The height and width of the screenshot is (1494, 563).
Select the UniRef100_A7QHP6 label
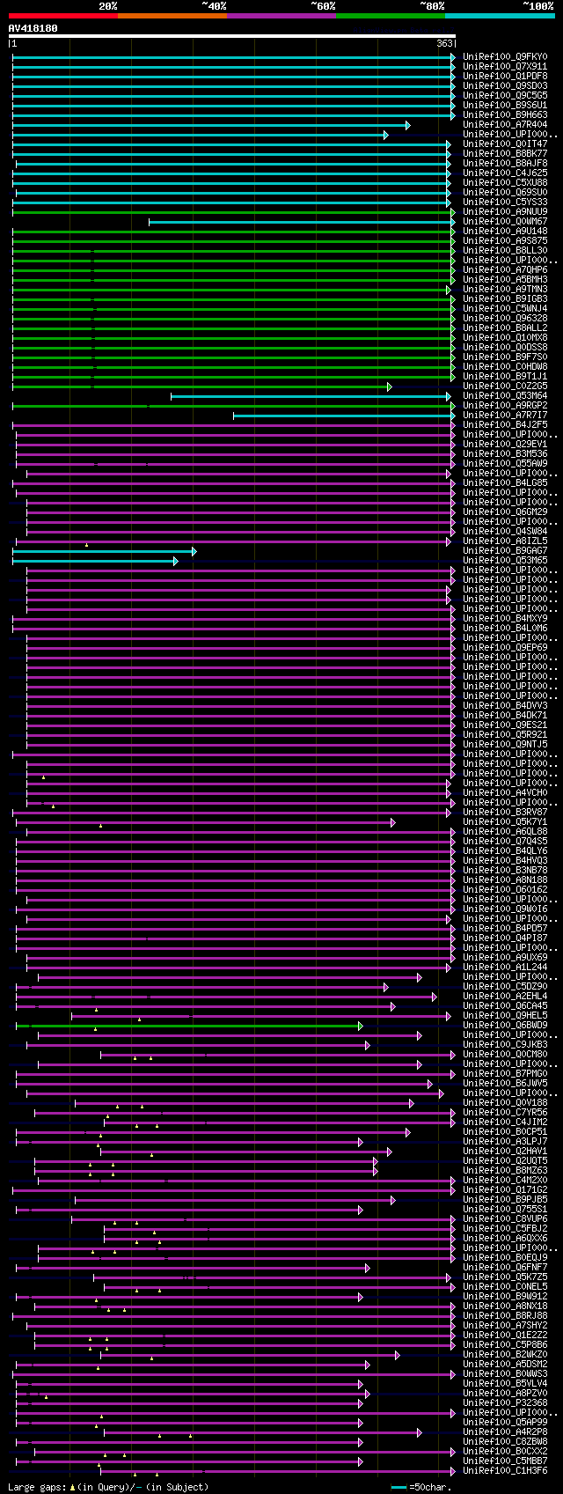[x=505, y=269]
